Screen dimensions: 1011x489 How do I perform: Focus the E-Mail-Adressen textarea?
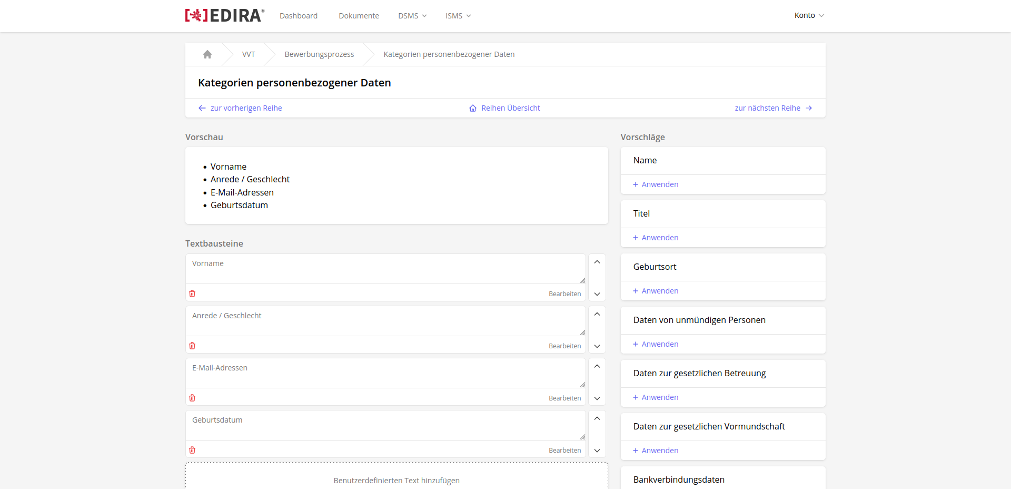(x=385, y=374)
